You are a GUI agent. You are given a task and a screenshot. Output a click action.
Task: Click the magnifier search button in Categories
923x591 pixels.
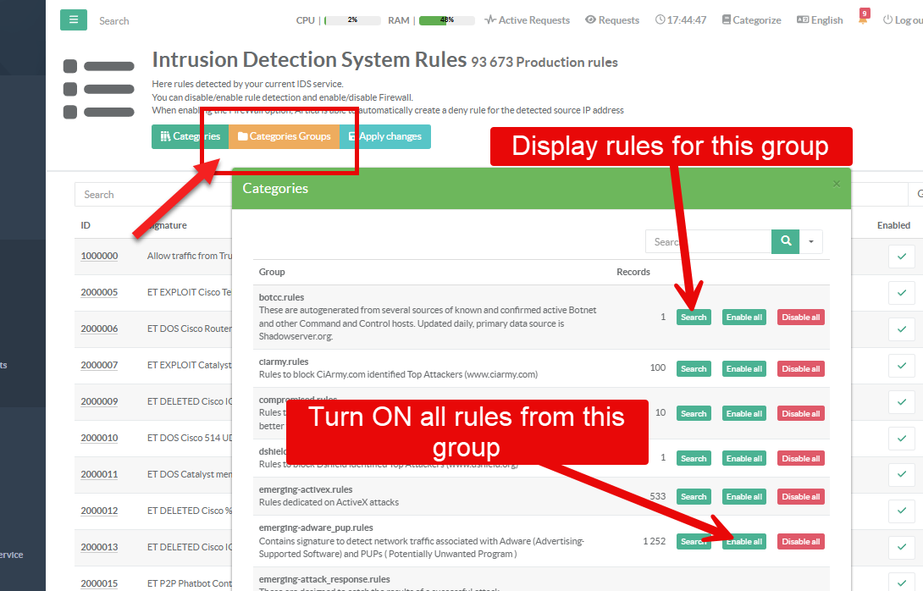click(x=786, y=241)
